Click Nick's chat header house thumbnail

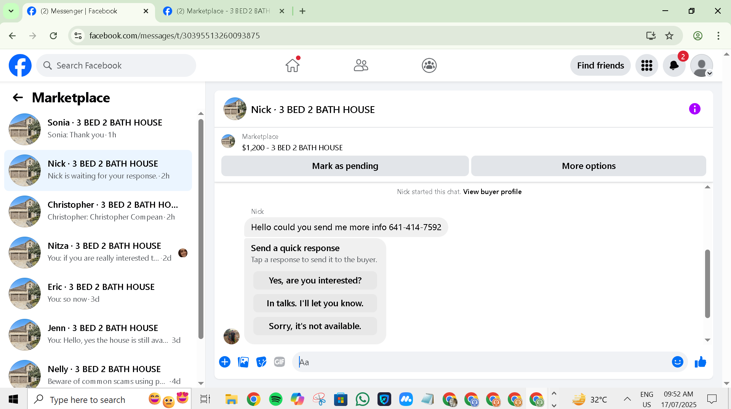(x=235, y=109)
